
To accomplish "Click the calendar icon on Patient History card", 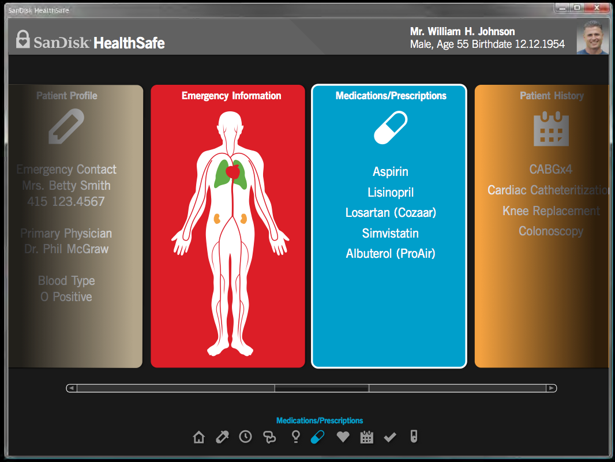I will click(x=551, y=129).
